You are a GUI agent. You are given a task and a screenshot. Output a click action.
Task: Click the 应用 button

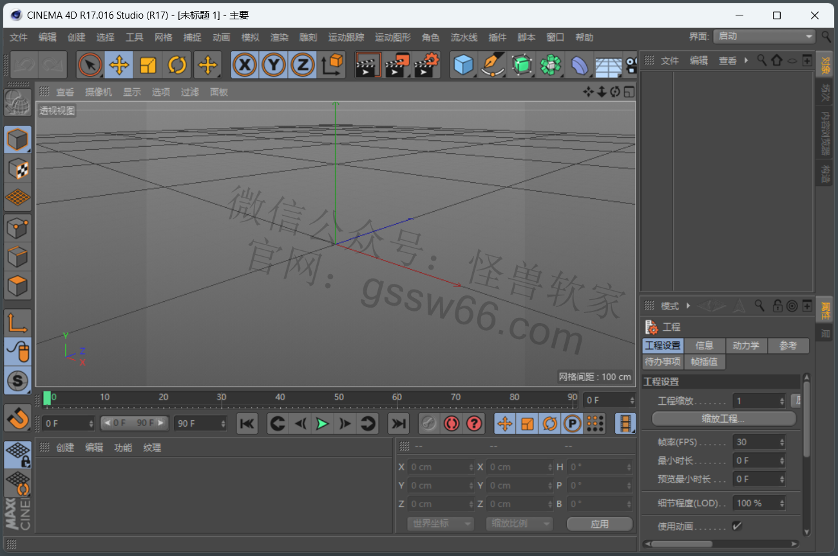(600, 524)
